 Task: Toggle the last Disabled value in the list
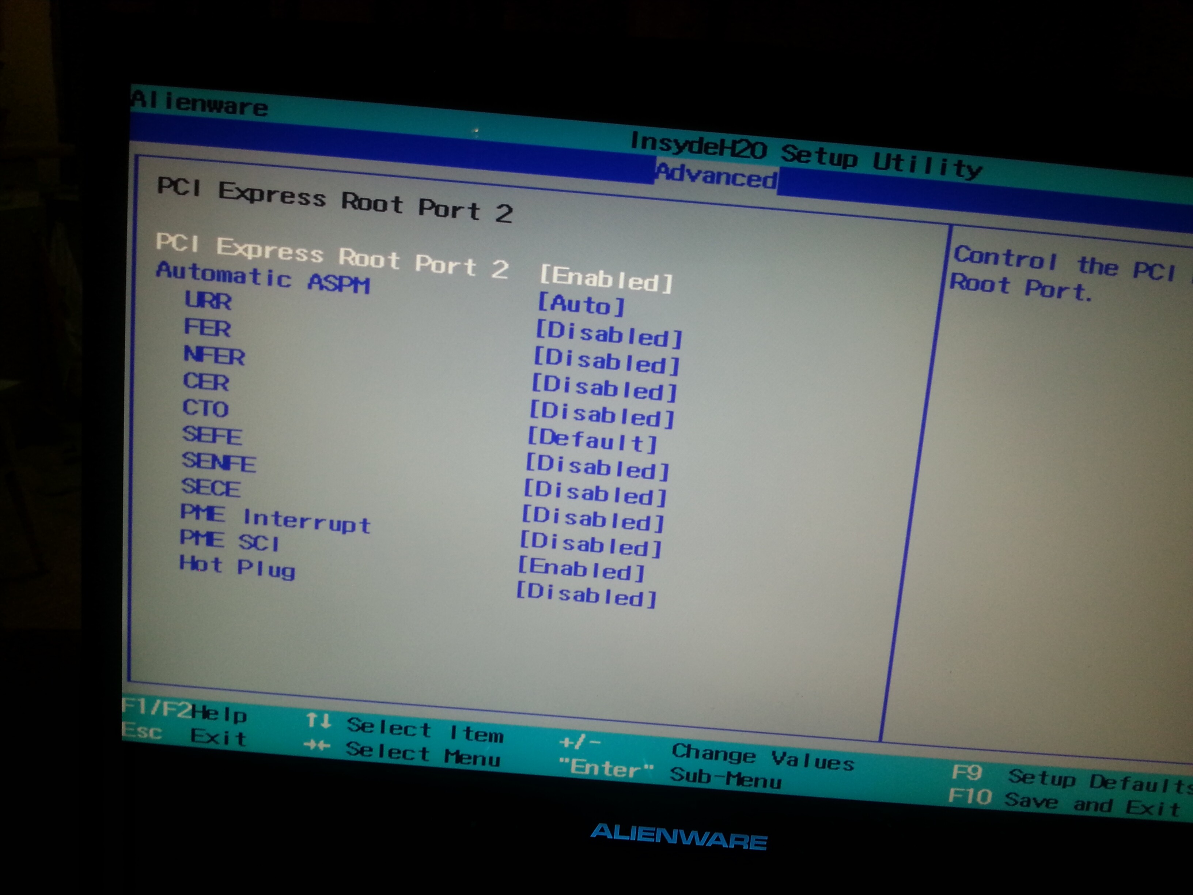586,595
